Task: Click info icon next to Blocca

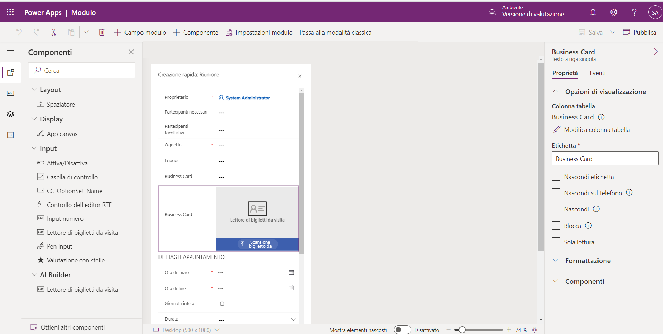Action: pos(588,226)
